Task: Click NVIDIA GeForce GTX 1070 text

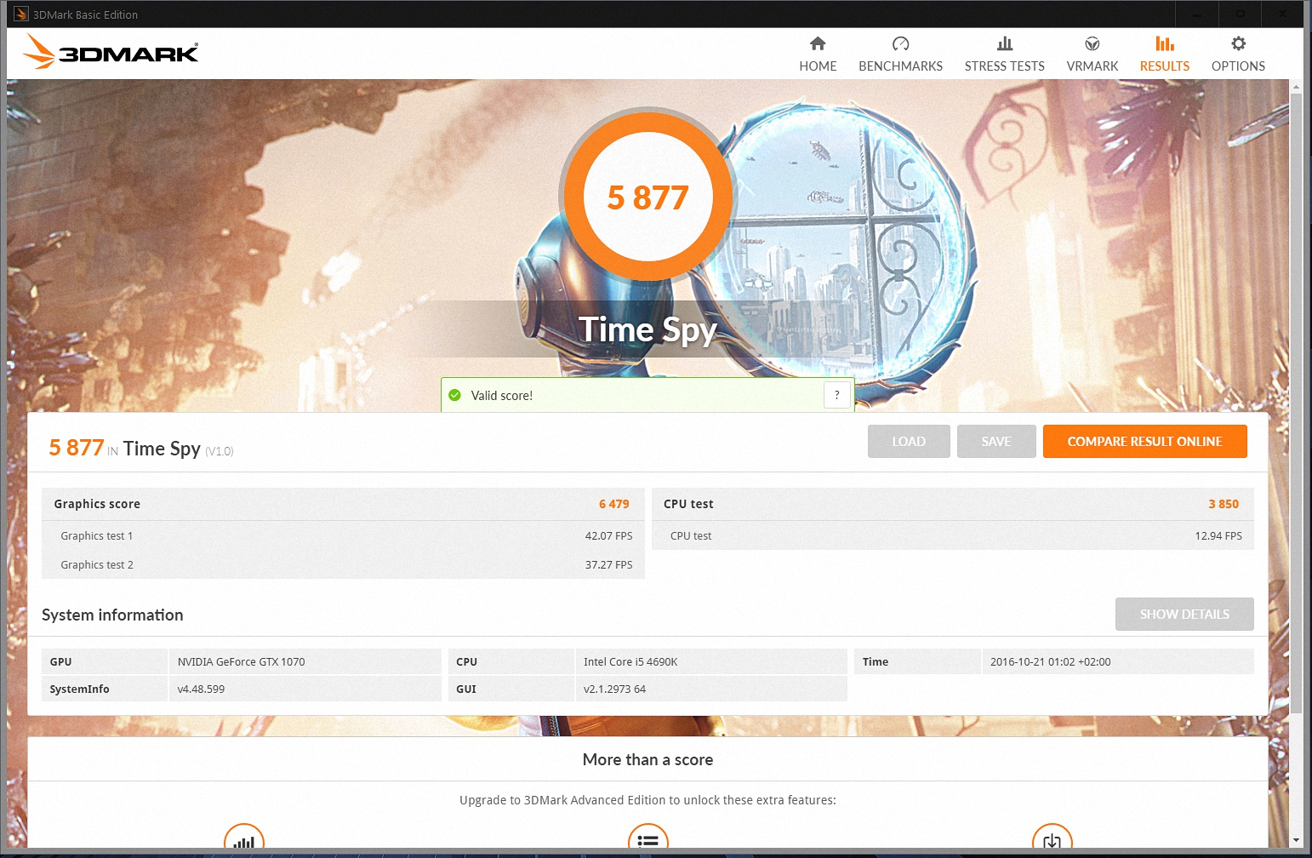Action: tap(241, 661)
